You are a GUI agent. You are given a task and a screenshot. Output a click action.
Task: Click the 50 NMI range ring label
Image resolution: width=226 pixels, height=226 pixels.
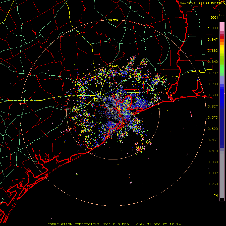pos(113,66)
